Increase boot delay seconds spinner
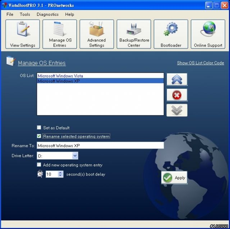230x229 pixels. coord(60,173)
